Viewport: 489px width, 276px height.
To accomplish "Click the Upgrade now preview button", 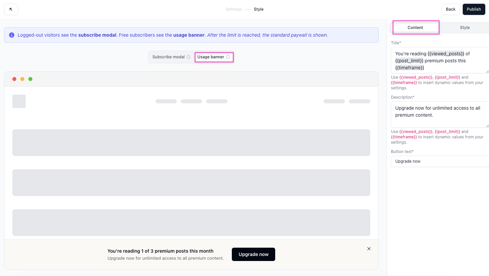I will click(254, 254).
